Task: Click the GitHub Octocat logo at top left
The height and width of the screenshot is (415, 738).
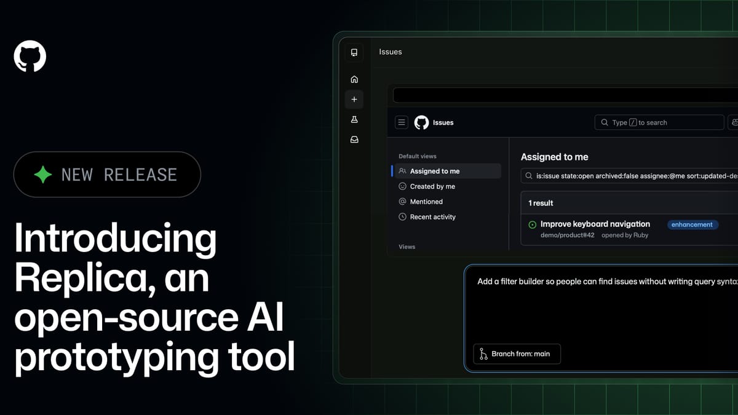Action: coord(30,57)
